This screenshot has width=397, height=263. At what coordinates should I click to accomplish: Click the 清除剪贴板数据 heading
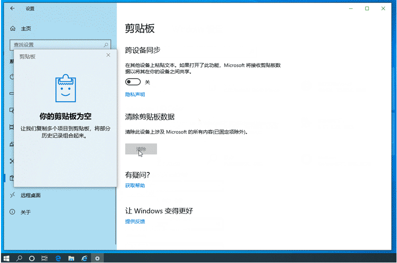click(x=150, y=117)
